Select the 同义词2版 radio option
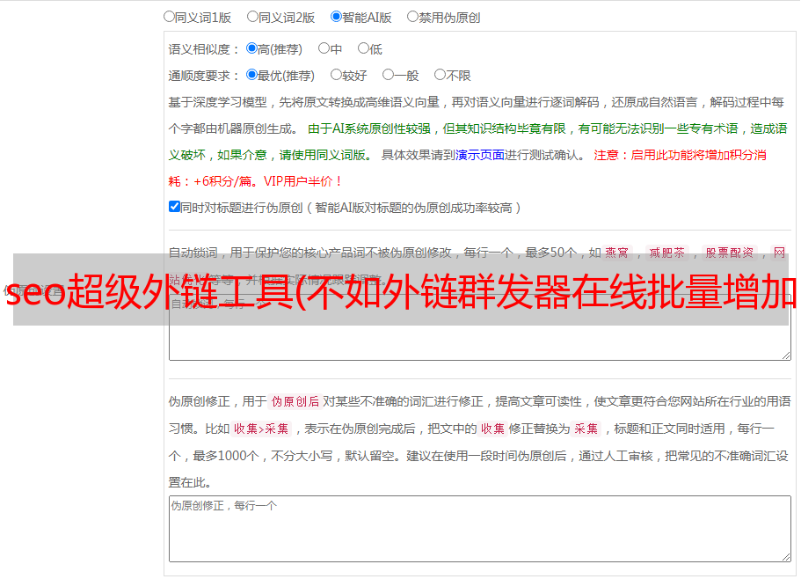This screenshot has height=579, width=801. (x=252, y=17)
